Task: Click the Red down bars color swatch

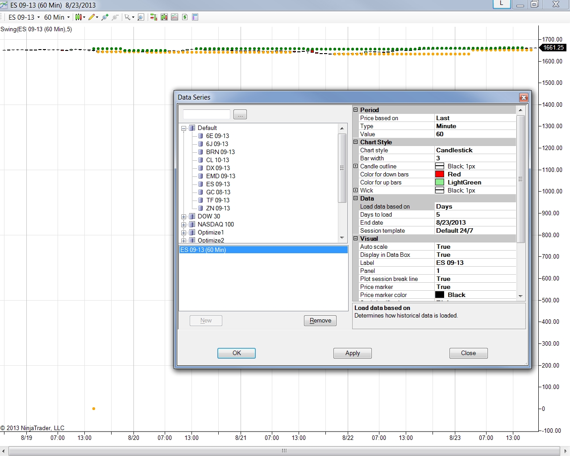Action: click(440, 174)
